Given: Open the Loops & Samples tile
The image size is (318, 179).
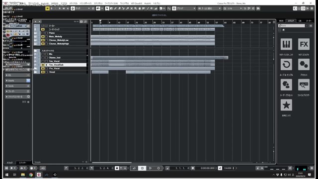Looking at the screenshot, I should pos(286,65).
